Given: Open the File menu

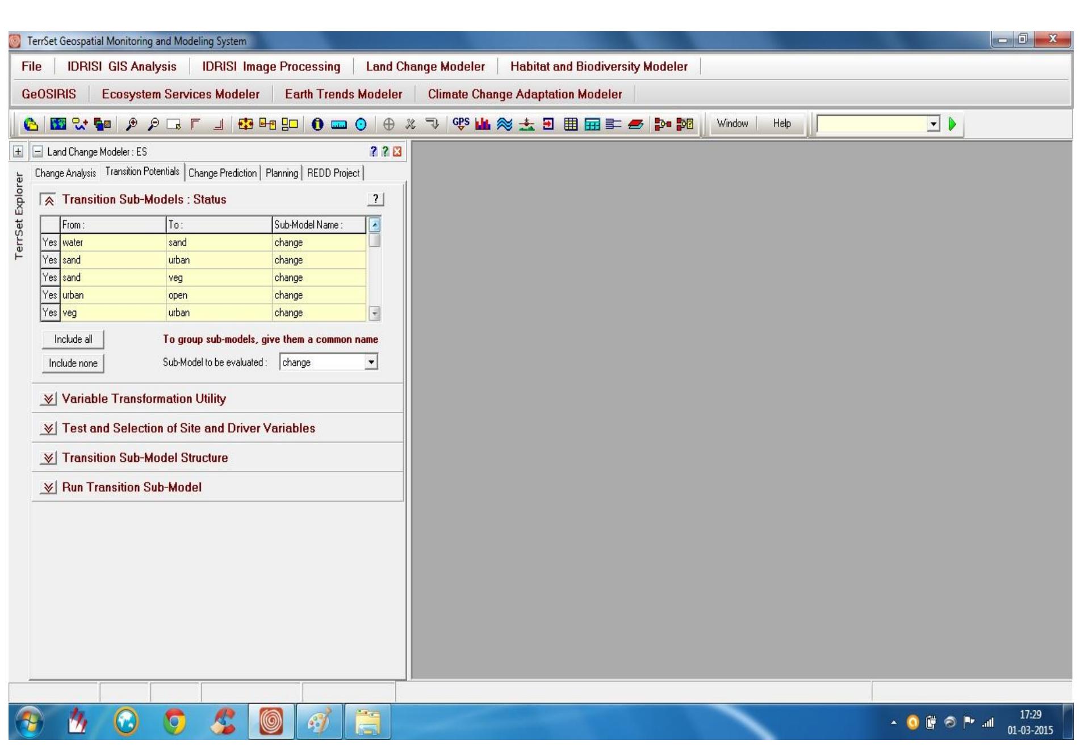Looking at the screenshot, I should [x=32, y=66].
